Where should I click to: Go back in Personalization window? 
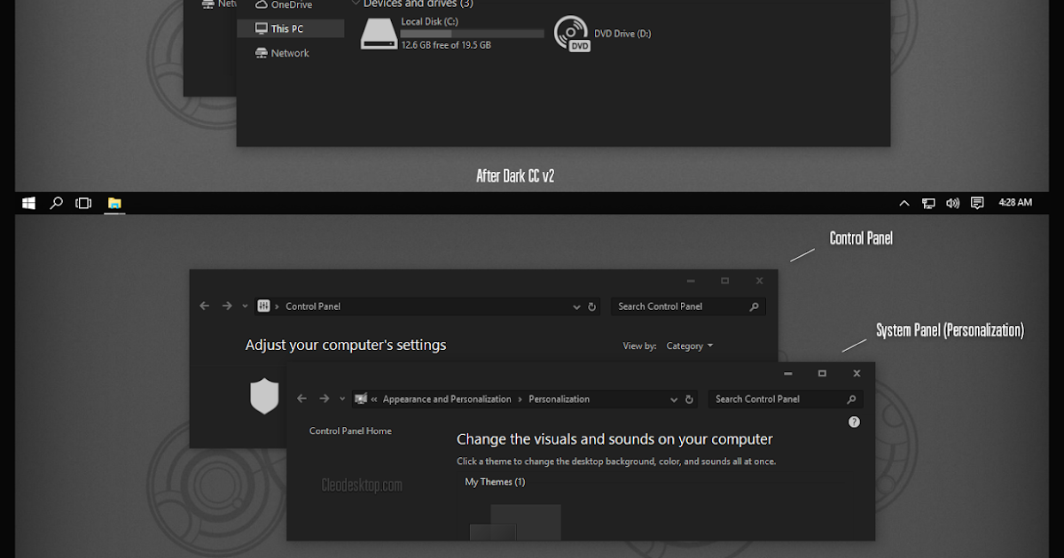301,399
